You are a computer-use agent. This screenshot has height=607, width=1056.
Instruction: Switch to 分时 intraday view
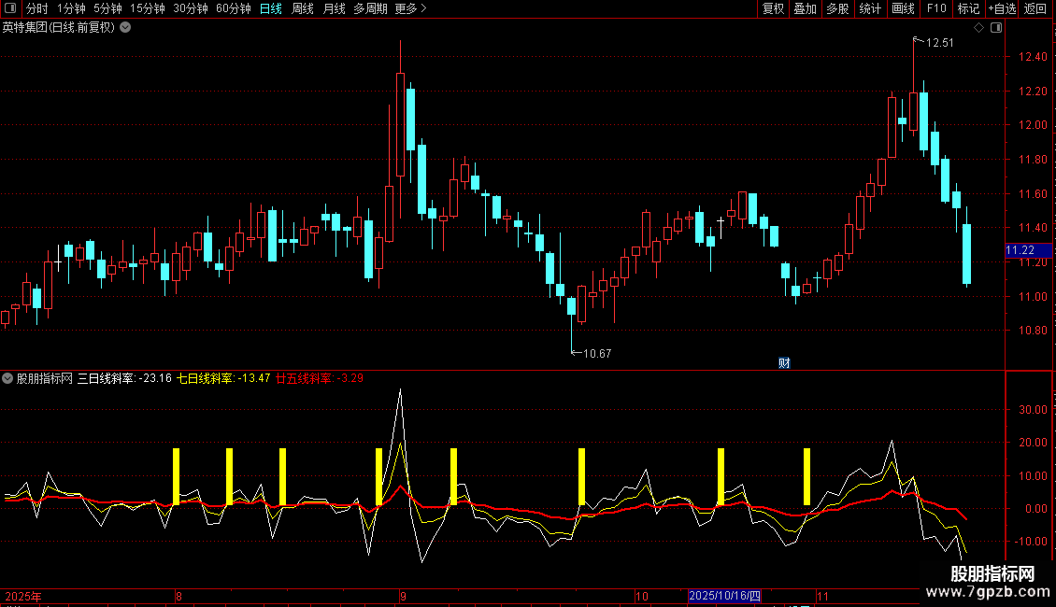(x=37, y=8)
